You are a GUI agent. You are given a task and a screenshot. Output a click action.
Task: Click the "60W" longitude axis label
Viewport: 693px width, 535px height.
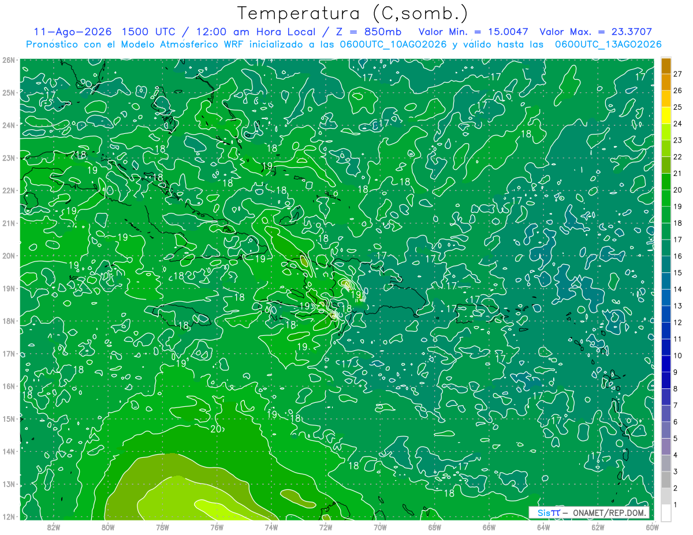coord(652,527)
